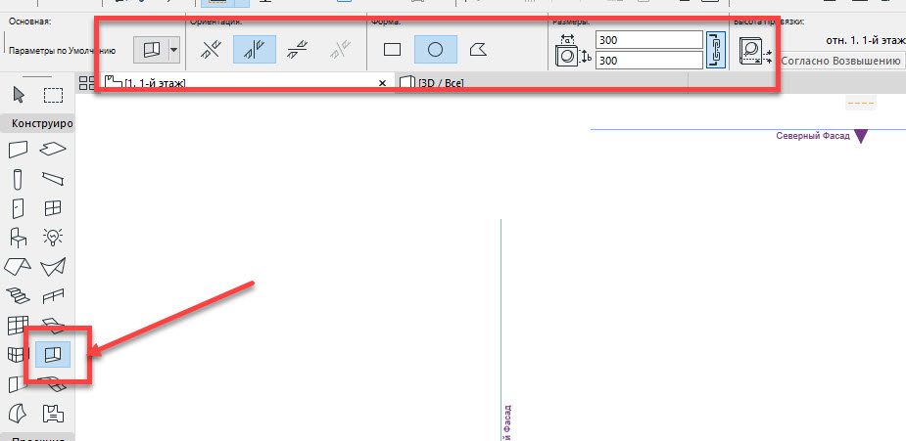Choose the third orientation option
Image resolution: width=906 pixels, height=441 pixels.
[299, 50]
